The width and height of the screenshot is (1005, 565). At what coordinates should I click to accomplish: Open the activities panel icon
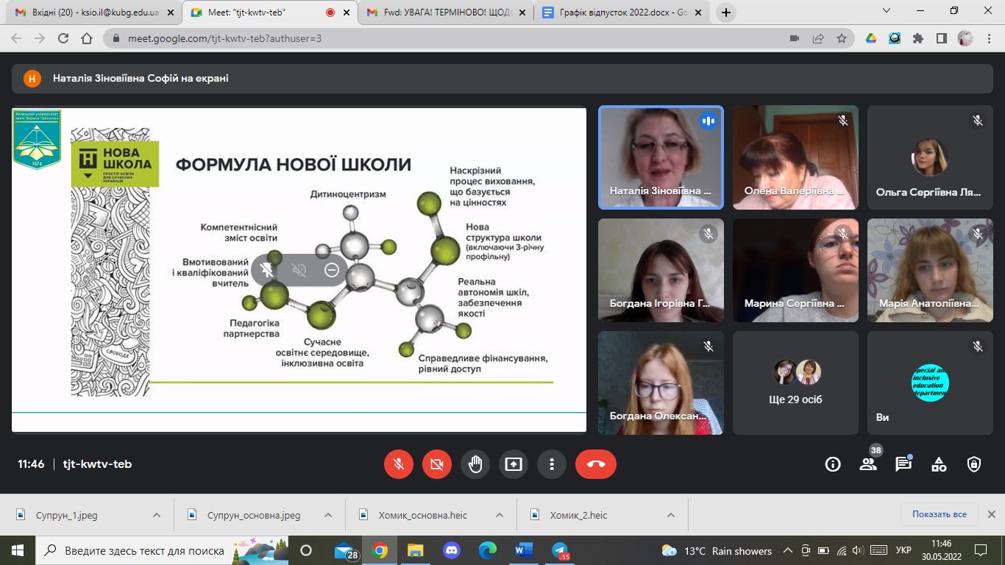coord(939,464)
